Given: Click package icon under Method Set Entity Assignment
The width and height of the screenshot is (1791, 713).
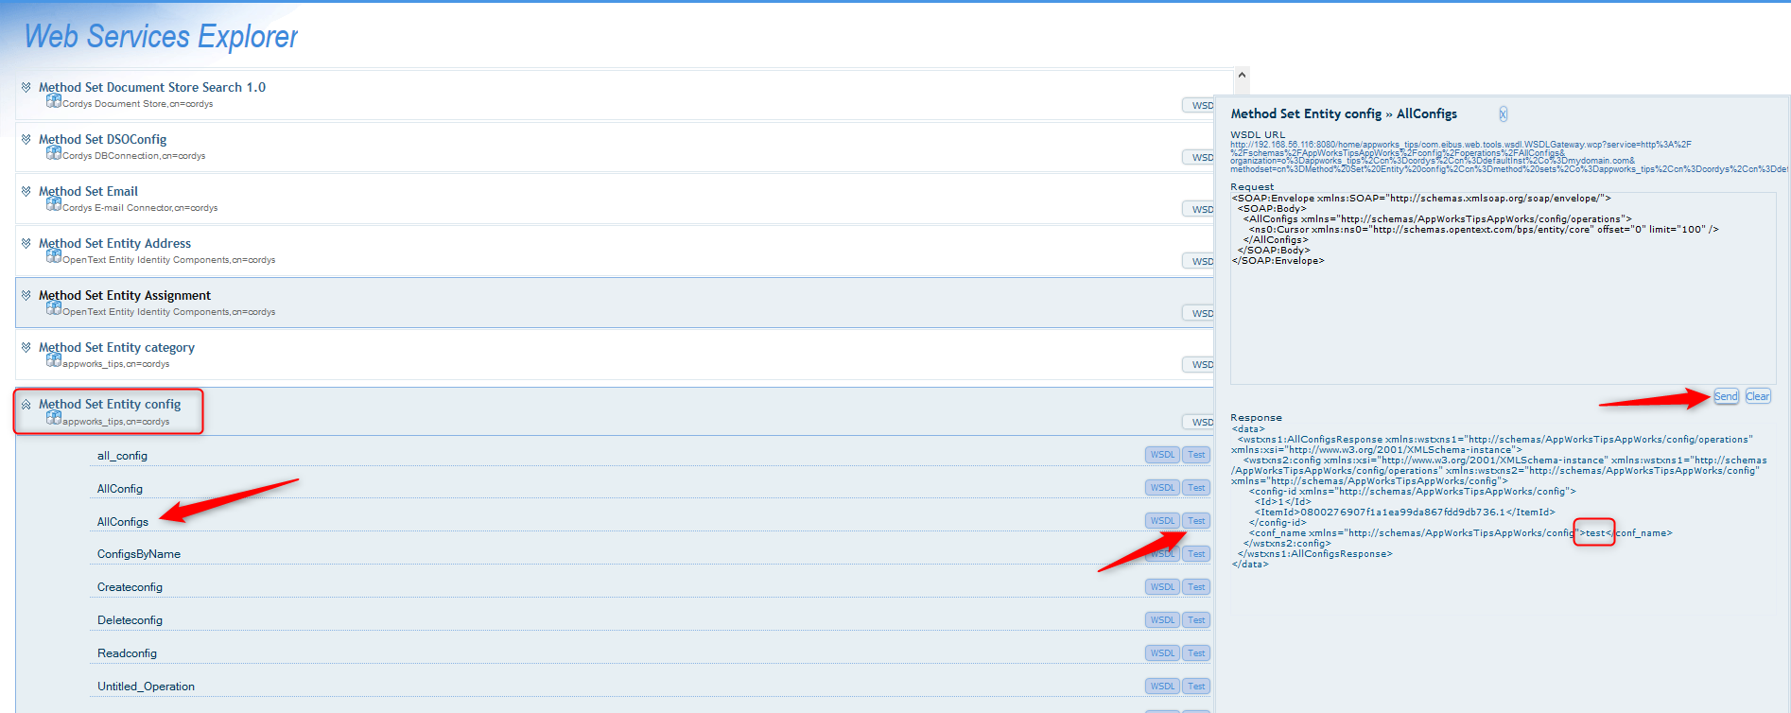Looking at the screenshot, I should [54, 309].
